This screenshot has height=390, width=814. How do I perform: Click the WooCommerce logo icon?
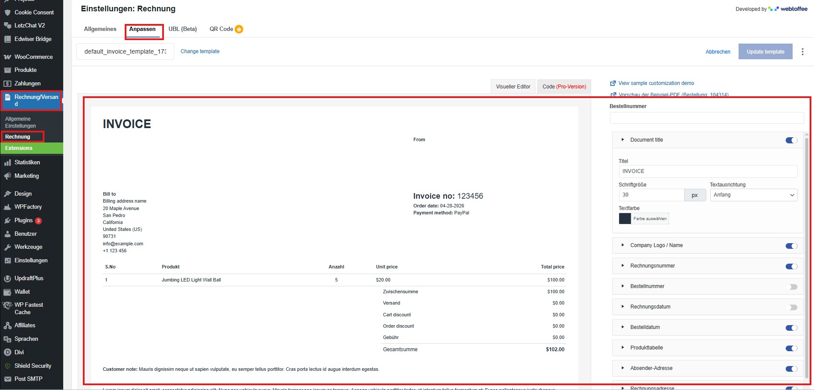tap(7, 57)
